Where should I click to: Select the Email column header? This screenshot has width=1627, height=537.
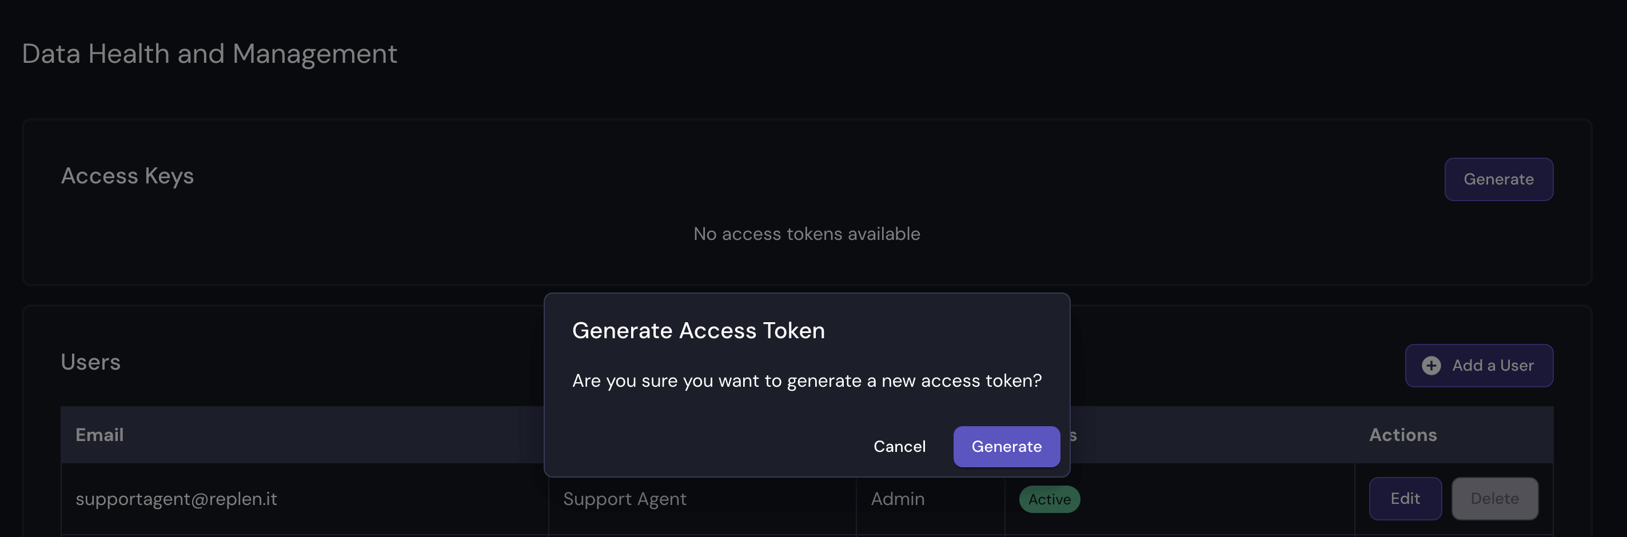click(x=100, y=435)
